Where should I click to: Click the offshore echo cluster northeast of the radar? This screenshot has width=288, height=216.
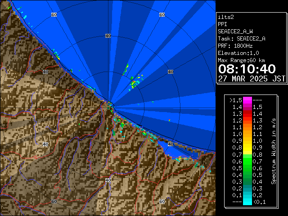(135, 82)
